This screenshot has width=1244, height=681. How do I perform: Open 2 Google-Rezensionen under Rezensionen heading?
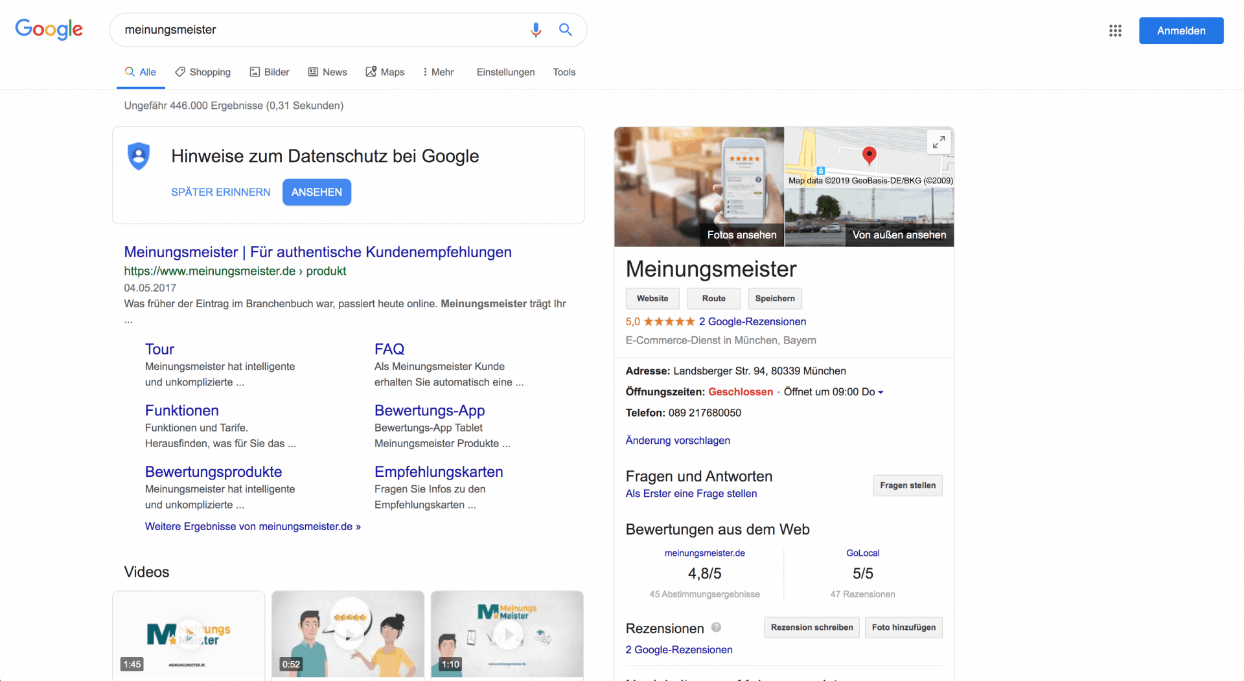(679, 649)
